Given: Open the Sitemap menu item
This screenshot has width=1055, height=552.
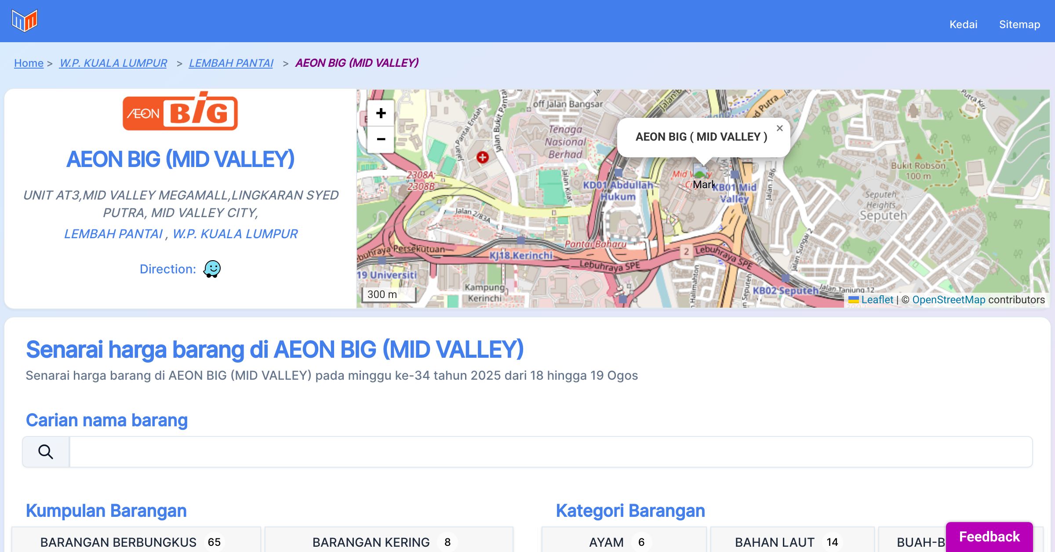Looking at the screenshot, I should tap(1019, 24).
